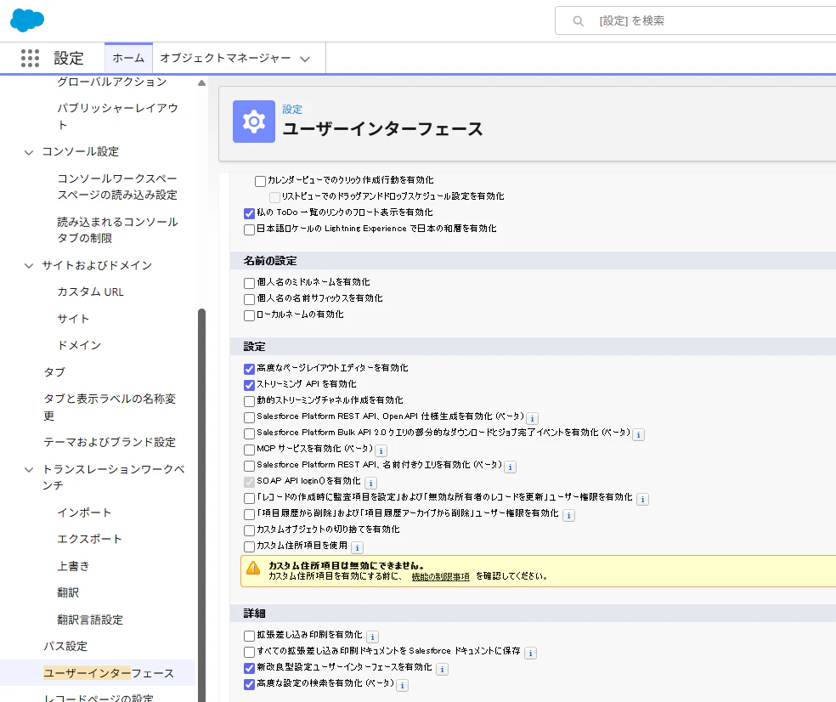The height and width of the screenshot is (702, 836).
Task: Uncheck 新改良型設定ユーザーインターフェースを有効化
Action: (x=249, y=668)
